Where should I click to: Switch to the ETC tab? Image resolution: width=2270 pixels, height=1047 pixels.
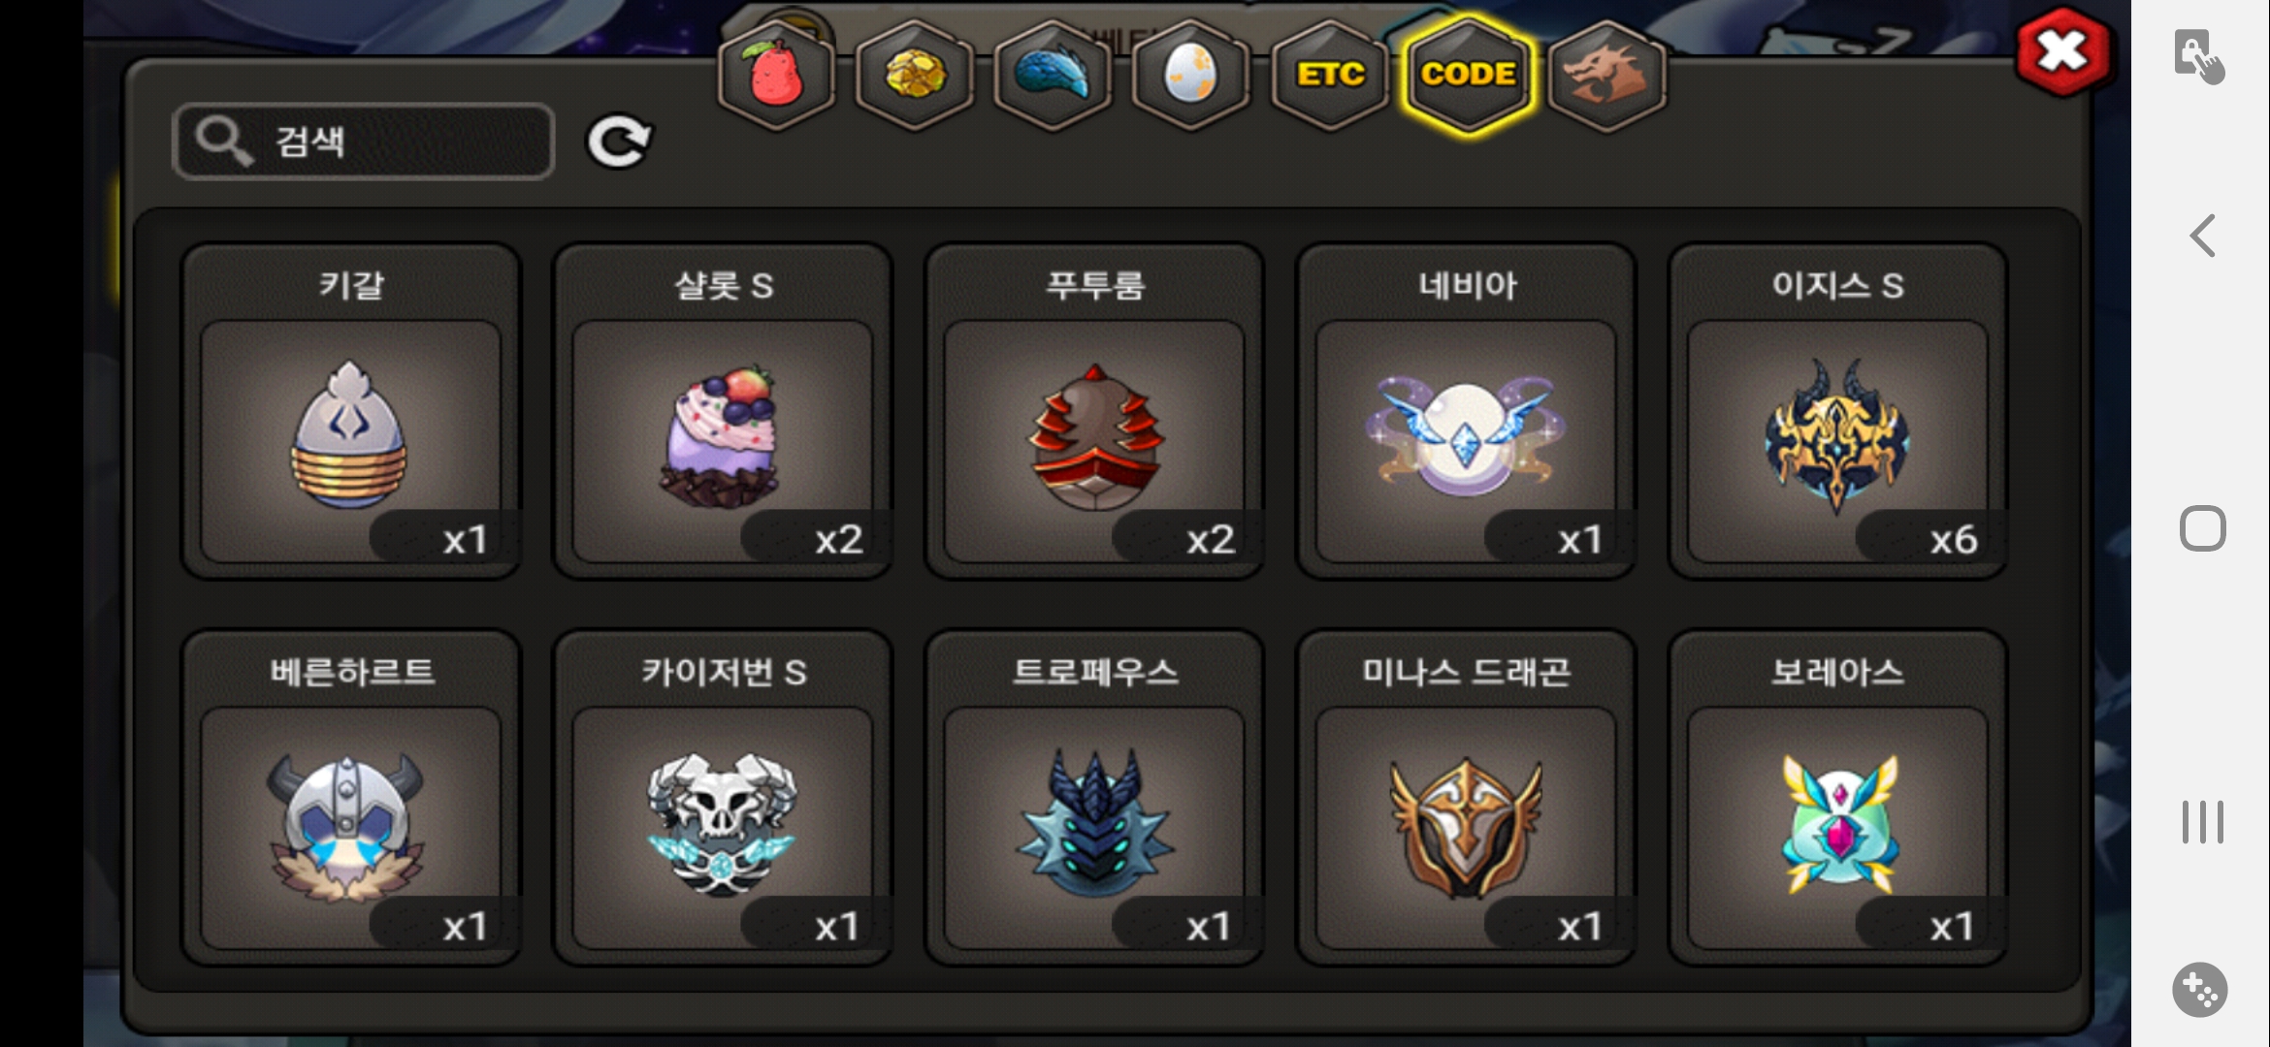pyautogui.click(x=1330, y=75)
